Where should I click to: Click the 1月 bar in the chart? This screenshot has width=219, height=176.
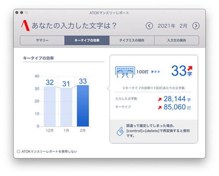click(x=66, y=107)
